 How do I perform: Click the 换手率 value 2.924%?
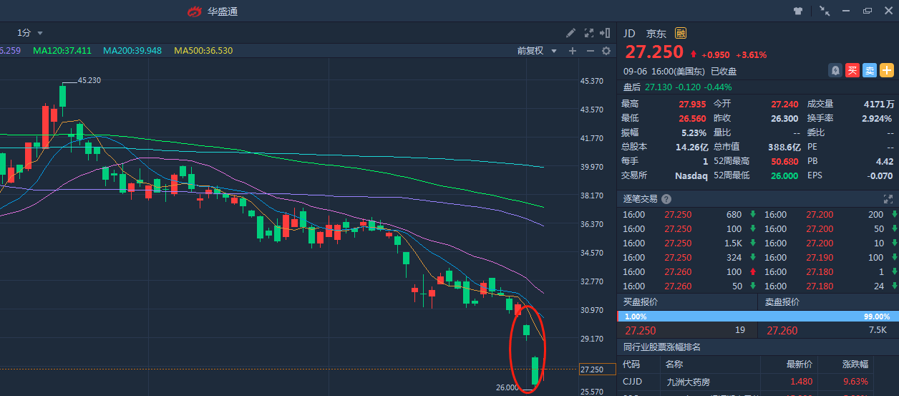(877, 118)
